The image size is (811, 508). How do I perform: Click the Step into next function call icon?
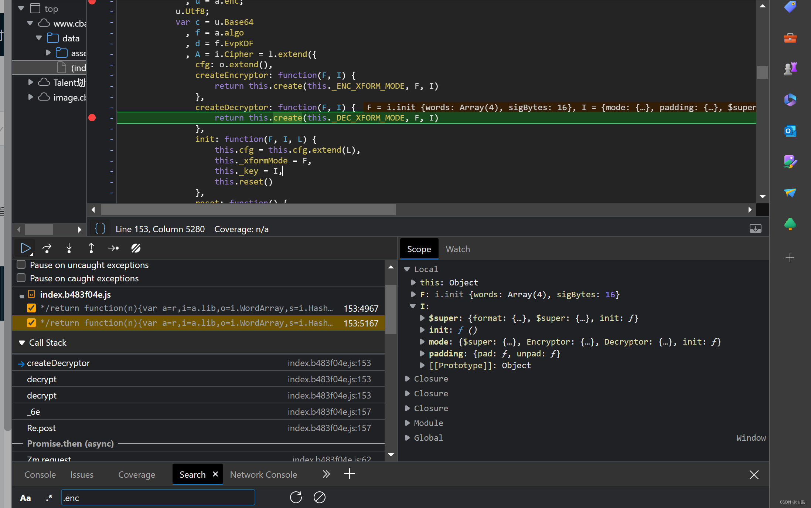(x=68, y=249)
